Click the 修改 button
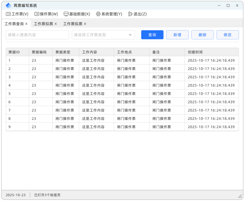 point(228,35)
